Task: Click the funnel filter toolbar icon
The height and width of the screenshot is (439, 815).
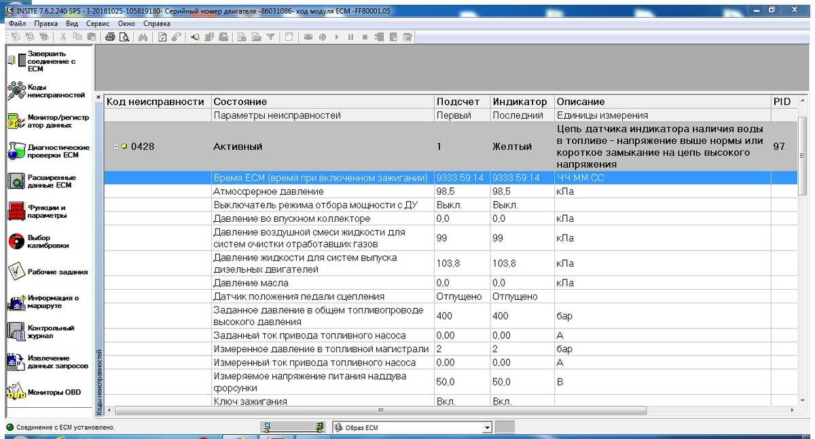Action: click(270, 37)
